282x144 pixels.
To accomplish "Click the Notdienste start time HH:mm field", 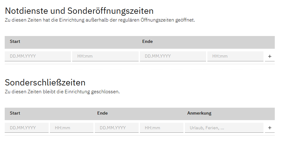I will pyautogui.click(x=105, y=56).
